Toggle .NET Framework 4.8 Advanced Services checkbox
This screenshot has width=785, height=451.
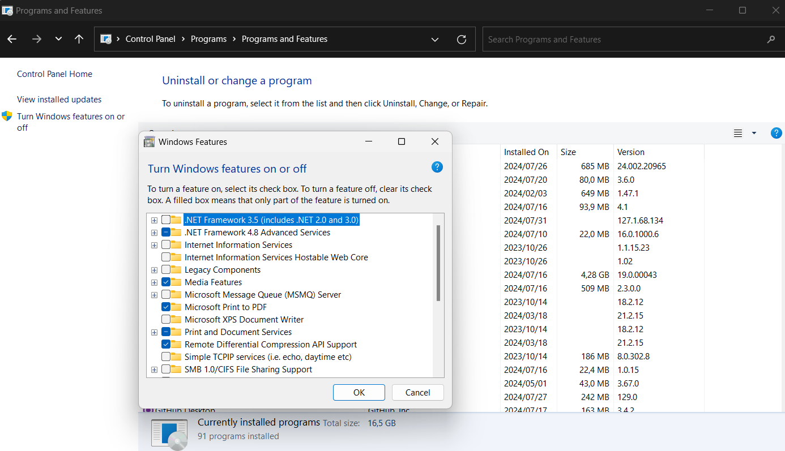point(166,232)
